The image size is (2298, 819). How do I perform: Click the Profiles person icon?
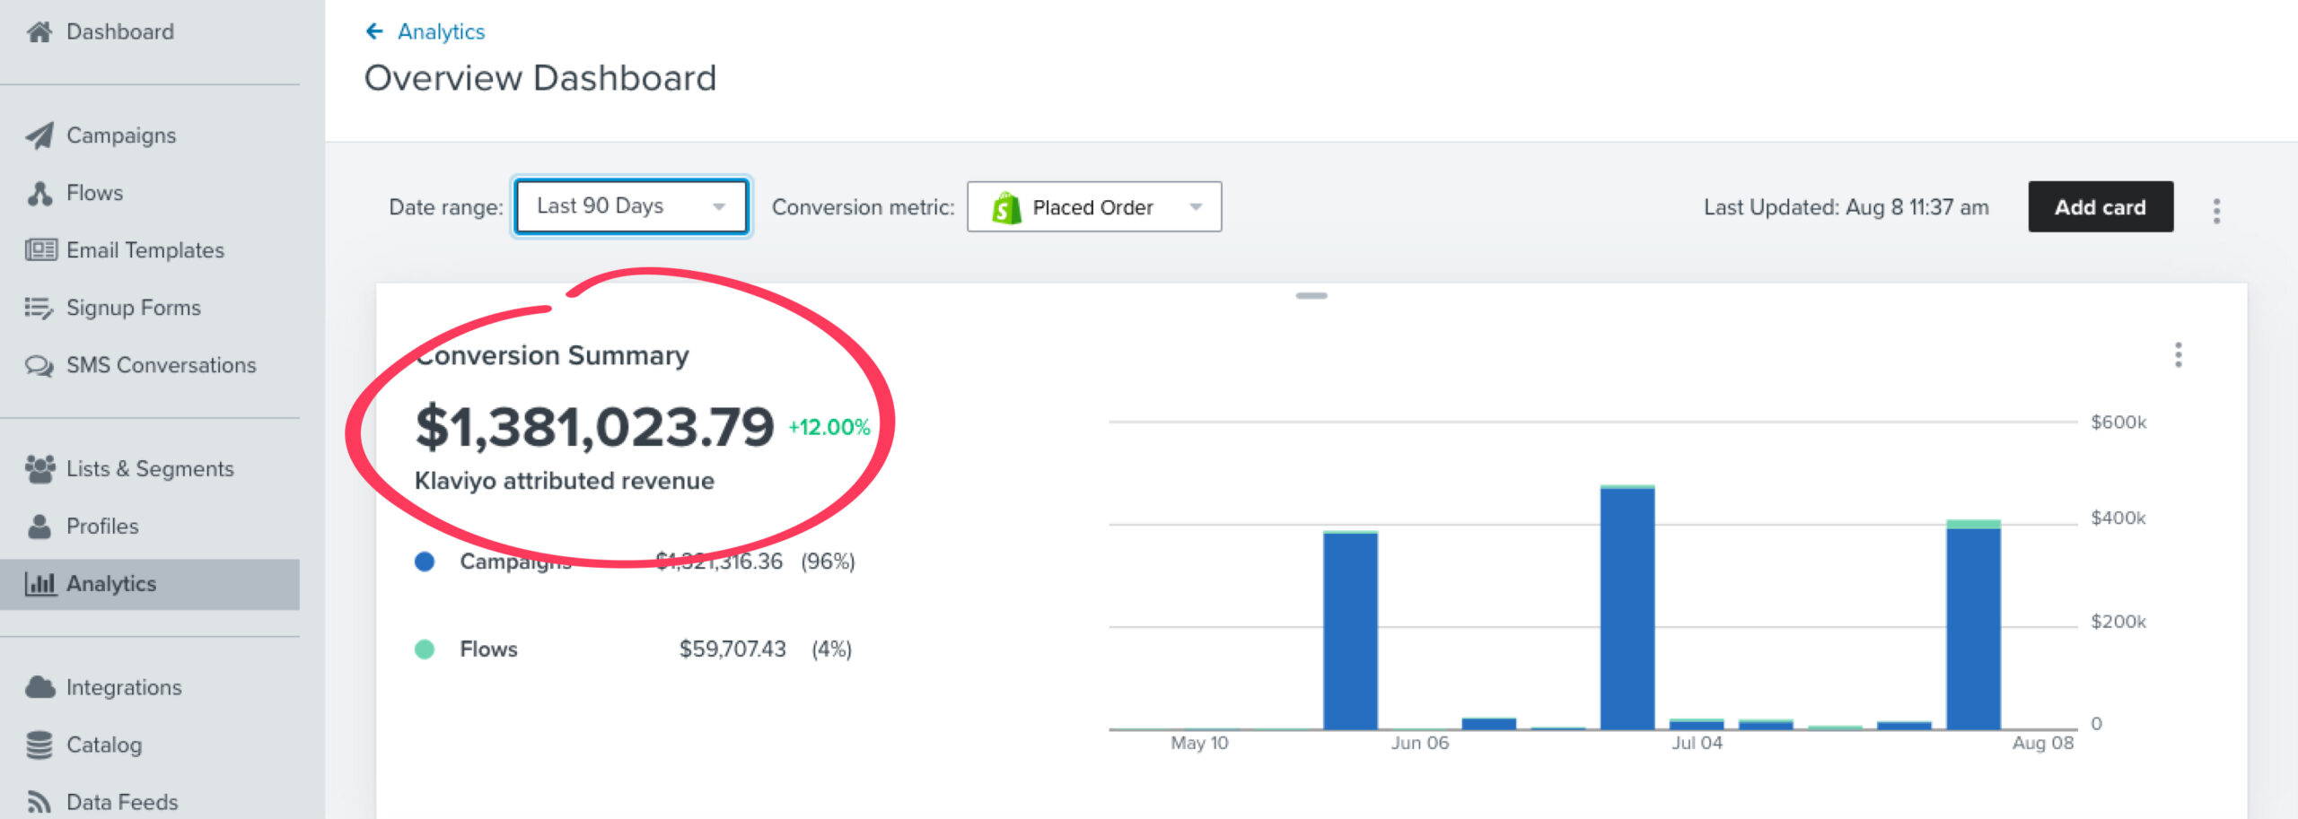pos(39,526)
